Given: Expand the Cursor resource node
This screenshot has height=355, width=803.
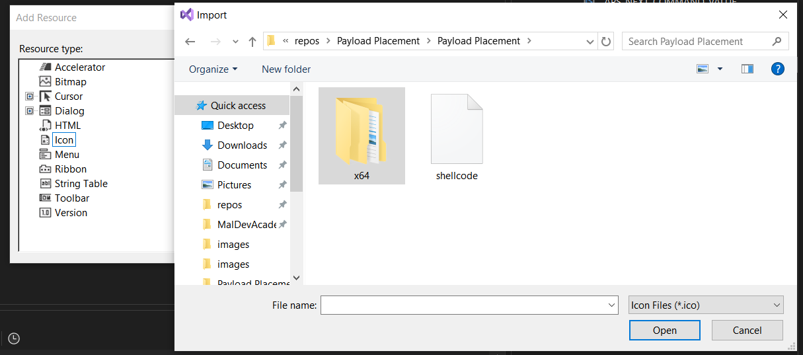Looking at the screenshot, I should coord(29,97).
